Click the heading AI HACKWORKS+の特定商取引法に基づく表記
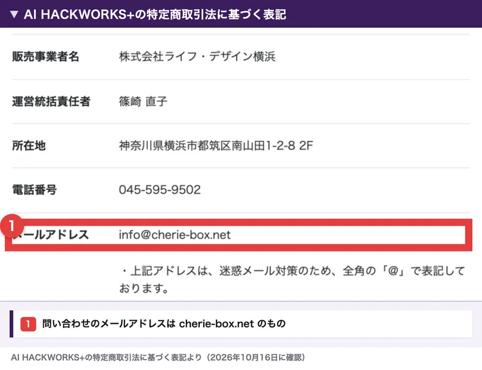The height and width of the screenshot is (370, 482). tap(155, 14)
